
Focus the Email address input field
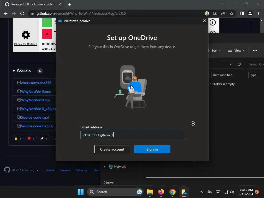tap(132, 135)
